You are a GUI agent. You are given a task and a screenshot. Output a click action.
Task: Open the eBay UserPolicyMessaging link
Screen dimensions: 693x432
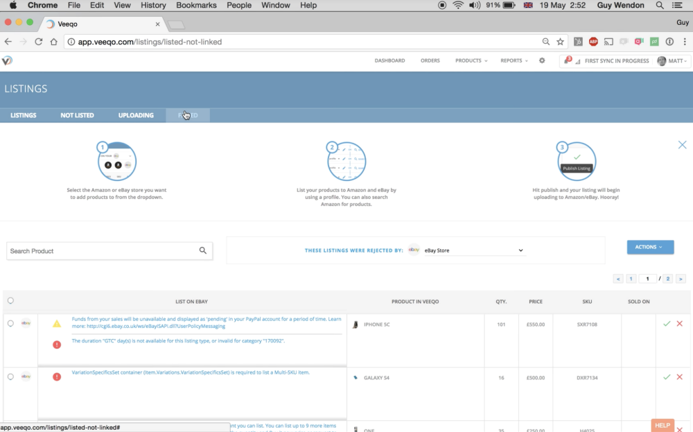(156, 327)
